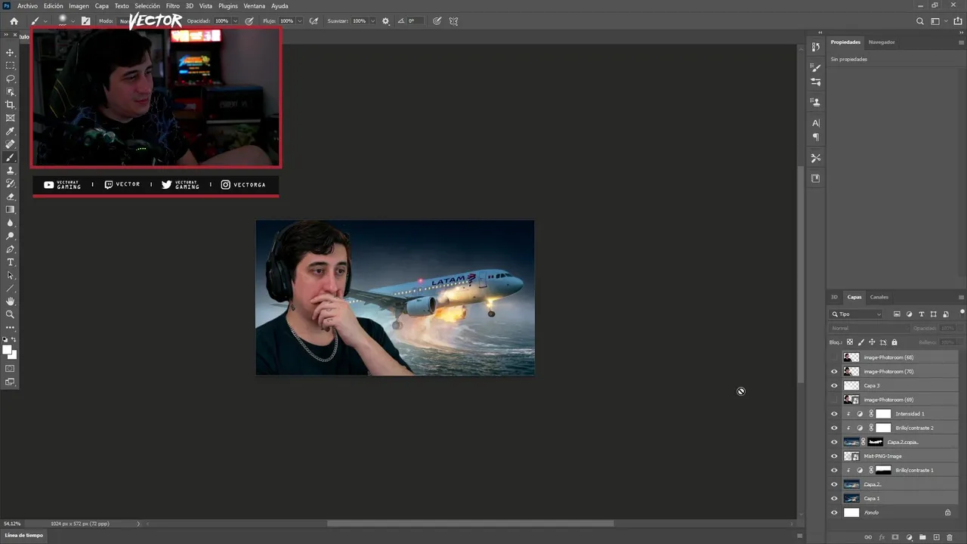This screenshot has width=967, height=544.
Task: Select the Object Selection tool
Action: tap(11, 91)
